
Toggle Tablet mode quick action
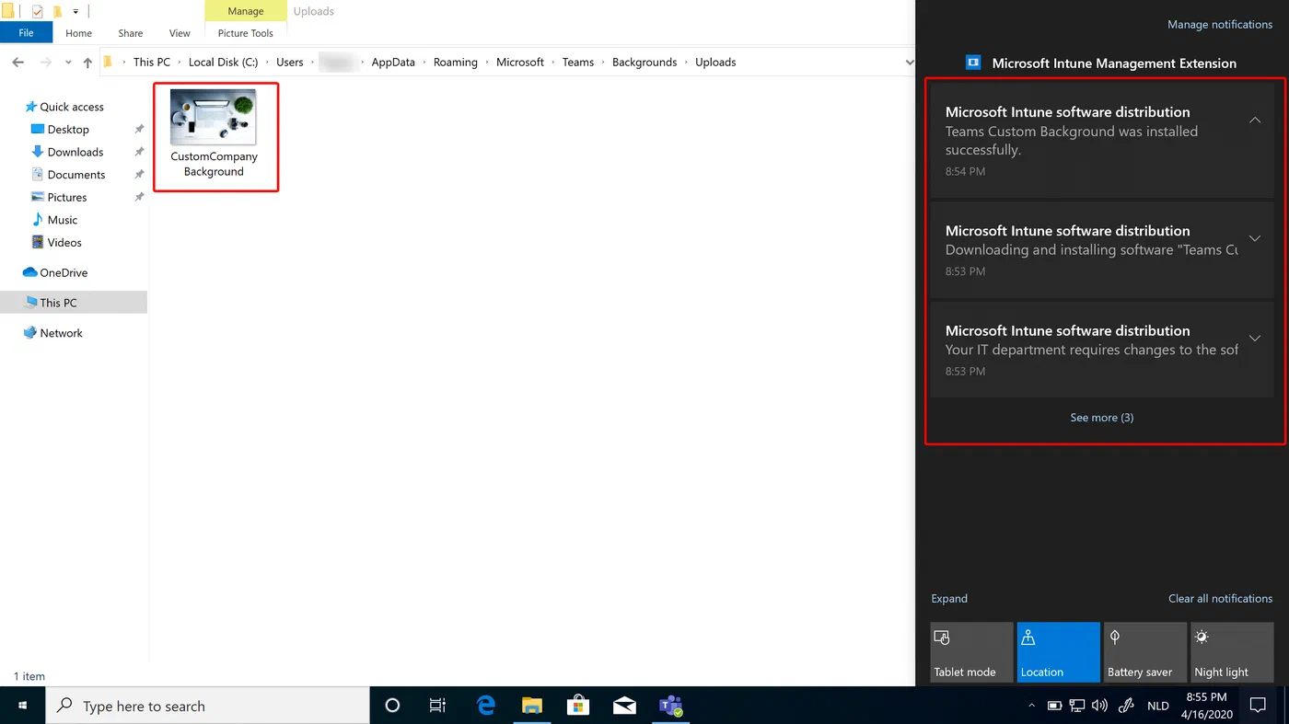971,652
